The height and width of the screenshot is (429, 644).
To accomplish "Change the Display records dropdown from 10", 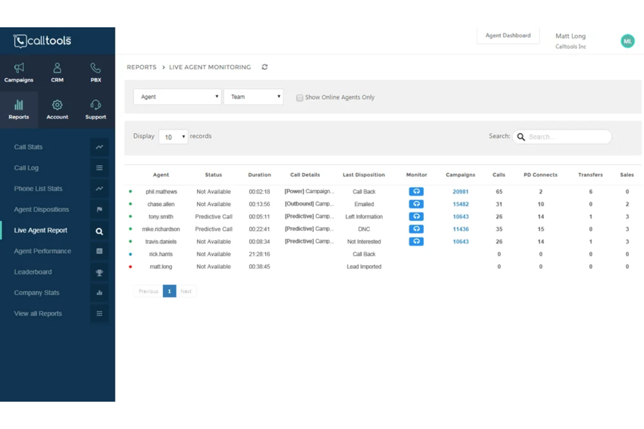I will tap(173, 136).
